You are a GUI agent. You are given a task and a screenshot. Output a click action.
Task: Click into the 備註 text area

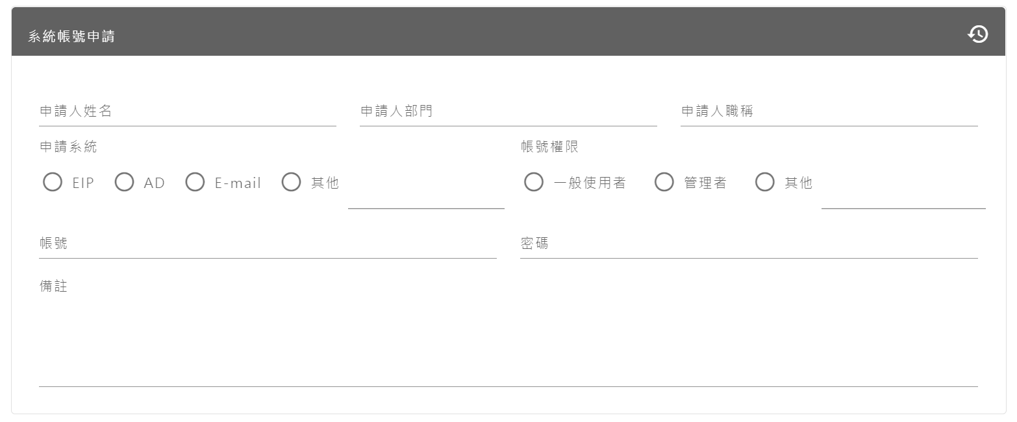point(508,337)
